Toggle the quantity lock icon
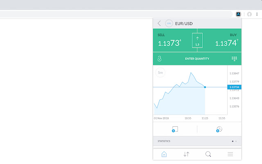Viewport: 262px width, 164px height. click(x=159, y=59)
